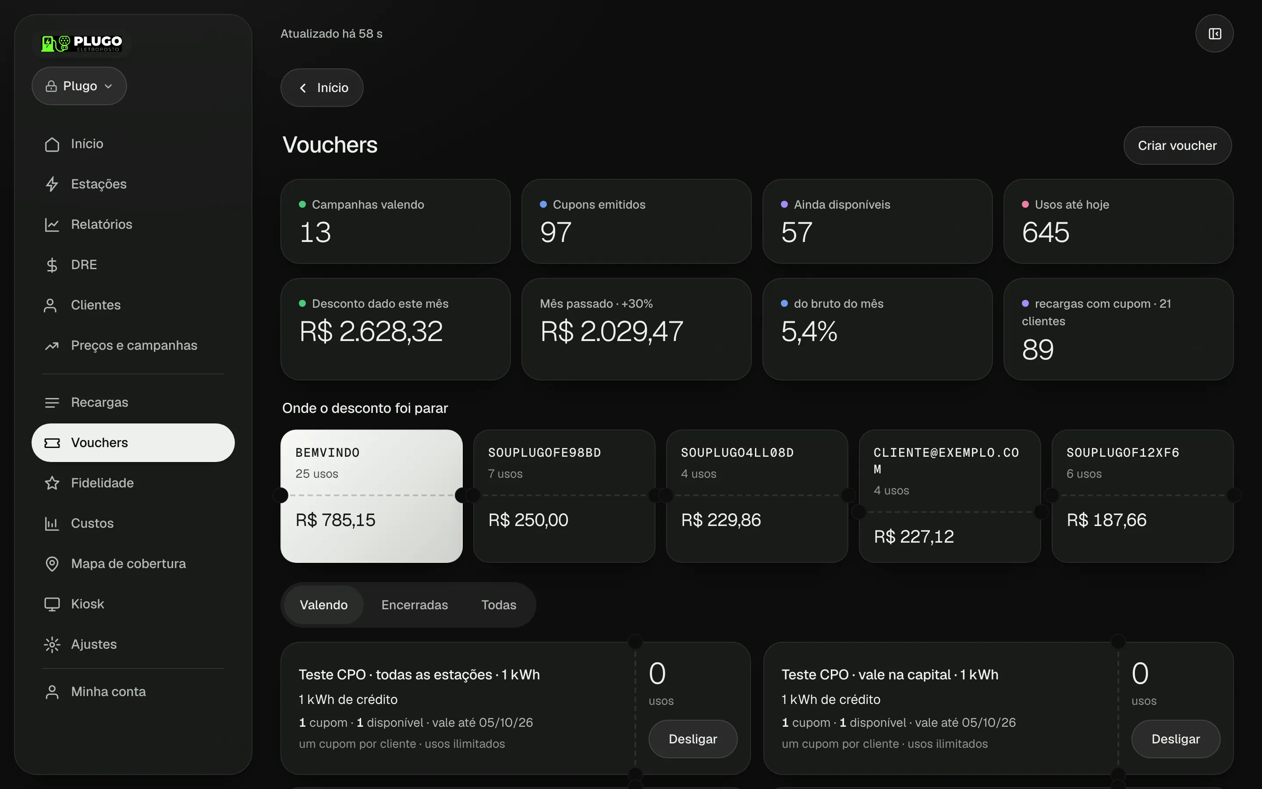The image size is (1262, 789).
Task: Click the gear Ajustes icon
Action: pyautogui.click(x=52, y=644)
